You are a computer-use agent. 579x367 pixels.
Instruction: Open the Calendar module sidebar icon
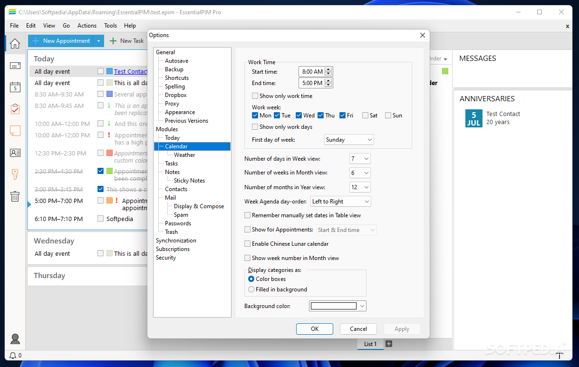pyautogui.click(x=15, y=87)
